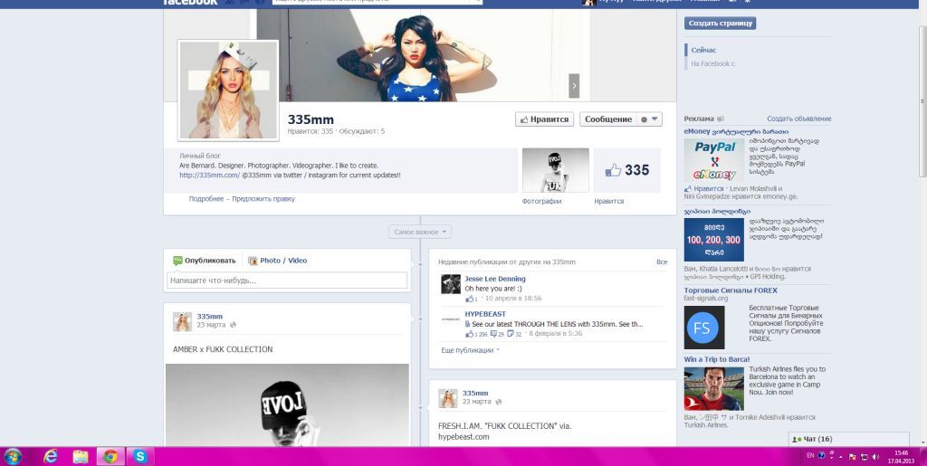
Task: Click the Сейчас timeline entry
Action: click(x=703, y=50)
